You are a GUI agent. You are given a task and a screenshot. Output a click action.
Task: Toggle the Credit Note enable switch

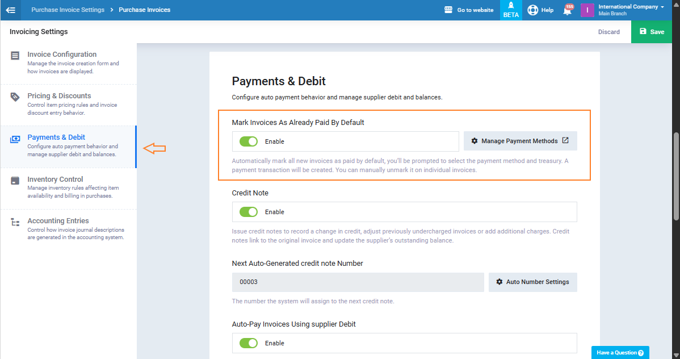coord(249,212)
